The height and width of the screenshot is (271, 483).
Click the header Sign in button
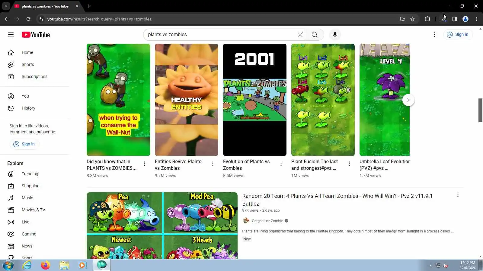458,35
